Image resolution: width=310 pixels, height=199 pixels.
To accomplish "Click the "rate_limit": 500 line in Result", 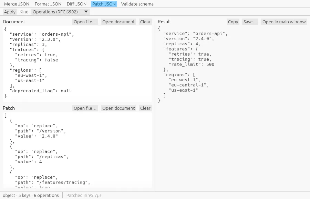I will point(192,65).
